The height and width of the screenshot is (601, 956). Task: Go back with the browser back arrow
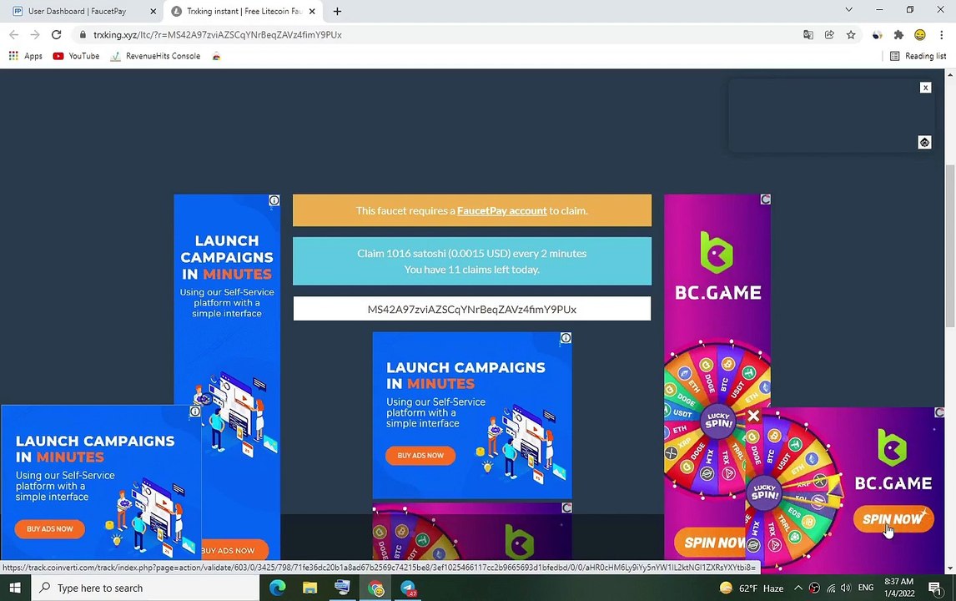[x=14, y=35]
